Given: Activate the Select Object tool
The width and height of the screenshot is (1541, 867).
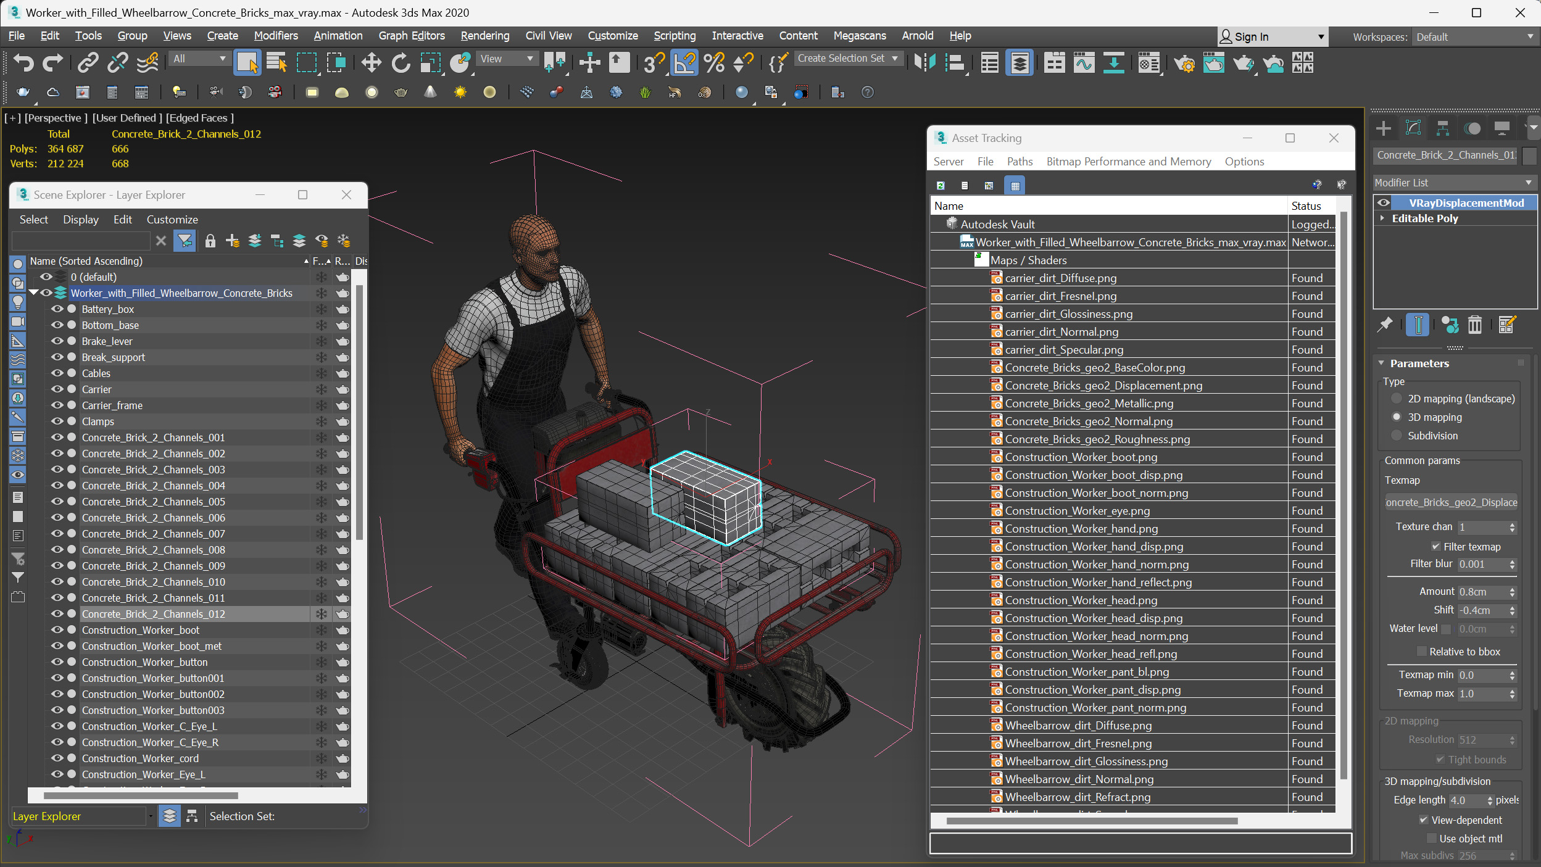Looking at the screenshot, I should [x=247, y=62].
